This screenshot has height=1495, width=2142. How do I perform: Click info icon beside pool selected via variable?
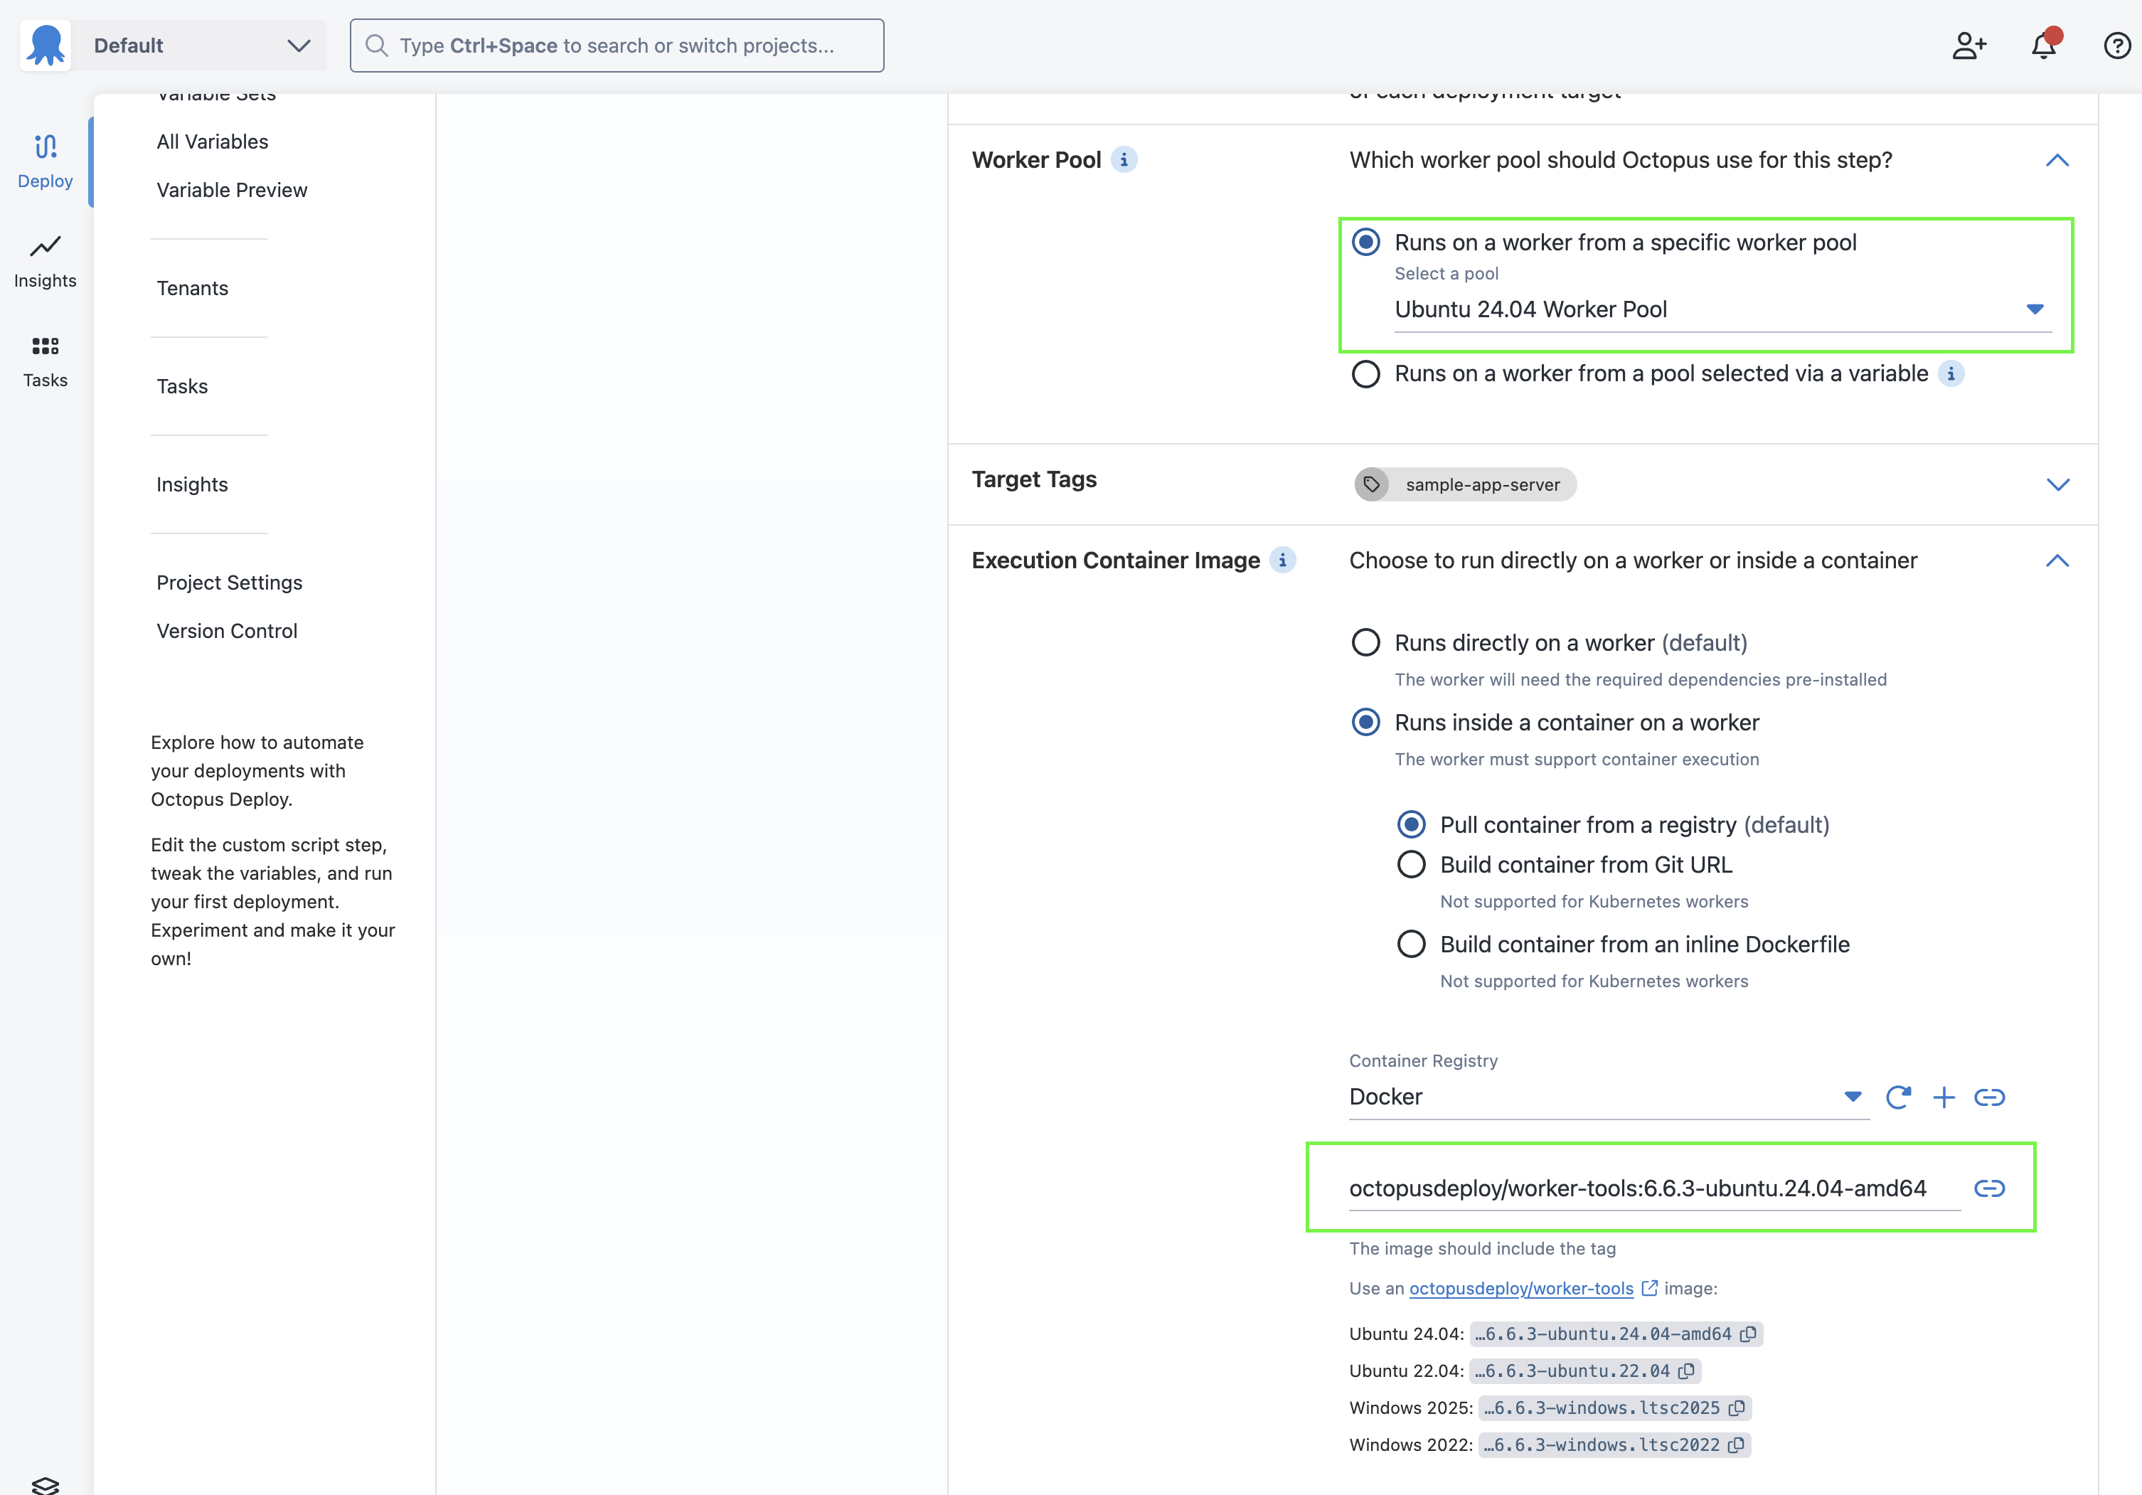coord(1951,373)
